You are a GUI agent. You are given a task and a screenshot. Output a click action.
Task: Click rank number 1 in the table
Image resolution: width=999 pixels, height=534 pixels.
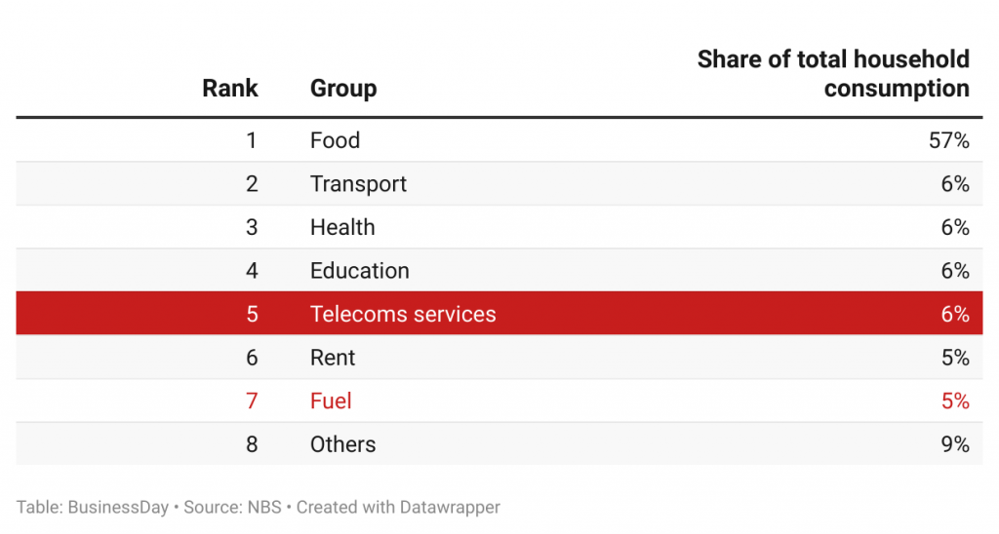252,140
